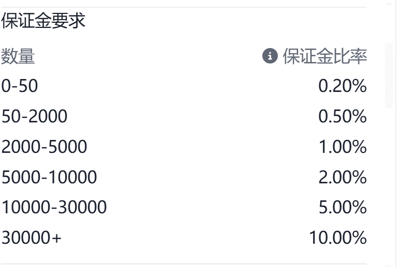Click the 0.50% margin rate value
The image size is (401, 267).
coord(342,116)
